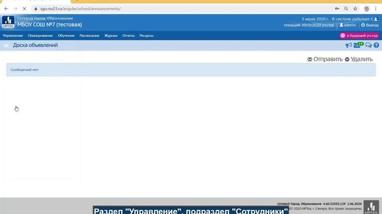Open Chrome three-dot menu

tap(375, 9)
